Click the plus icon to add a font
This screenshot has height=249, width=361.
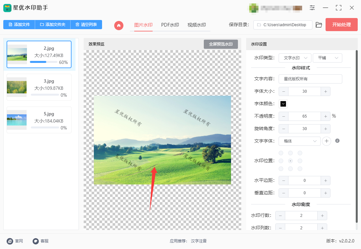click(327, 141)
